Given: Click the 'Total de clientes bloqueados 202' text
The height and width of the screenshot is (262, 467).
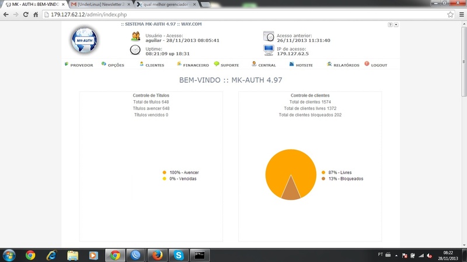Looking at the screenshot, I should coord(310,115).
